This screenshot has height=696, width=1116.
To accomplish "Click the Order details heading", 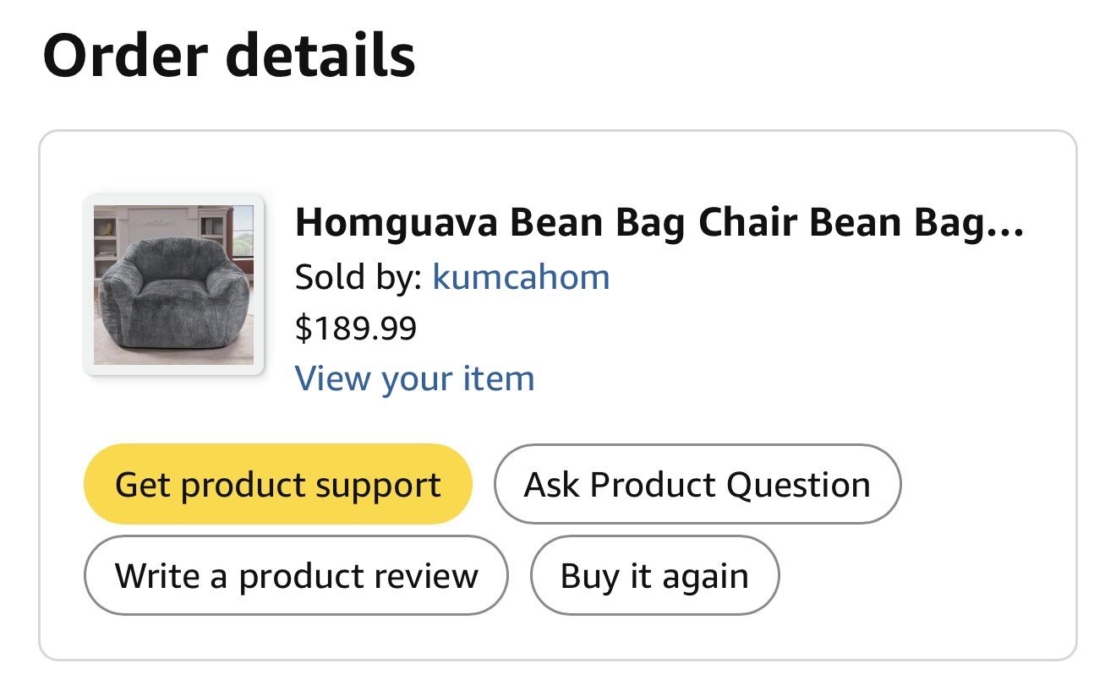I will click(228, 56).
